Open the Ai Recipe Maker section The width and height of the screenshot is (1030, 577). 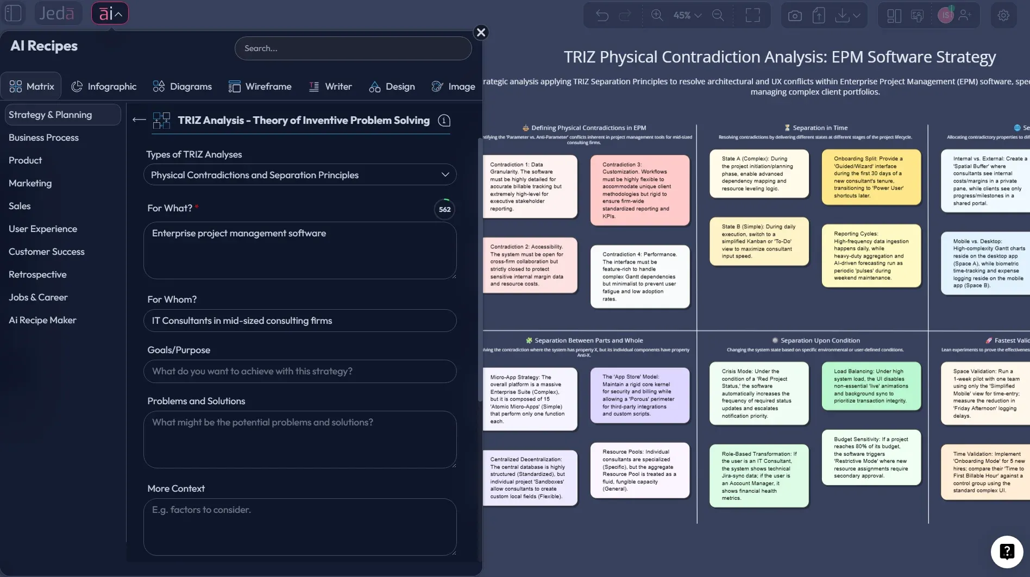[x=42, y=320]
